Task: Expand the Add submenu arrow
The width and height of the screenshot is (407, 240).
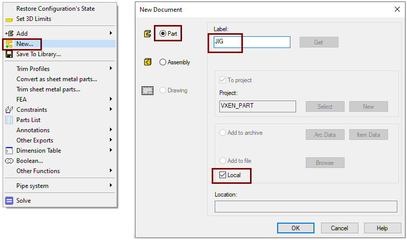Action: (110, 34)
